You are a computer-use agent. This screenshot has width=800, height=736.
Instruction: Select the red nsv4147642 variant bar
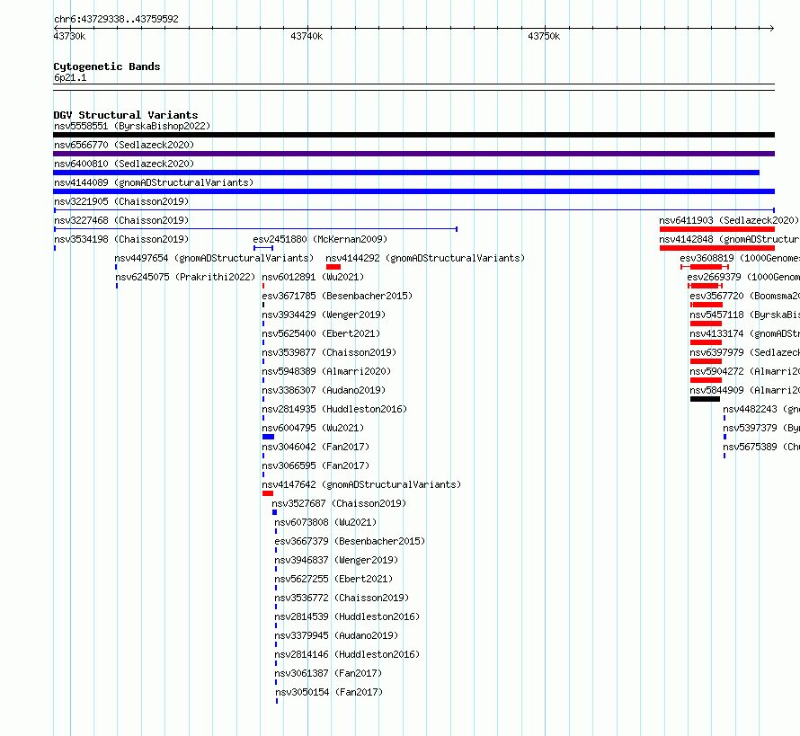coord(268,493)
